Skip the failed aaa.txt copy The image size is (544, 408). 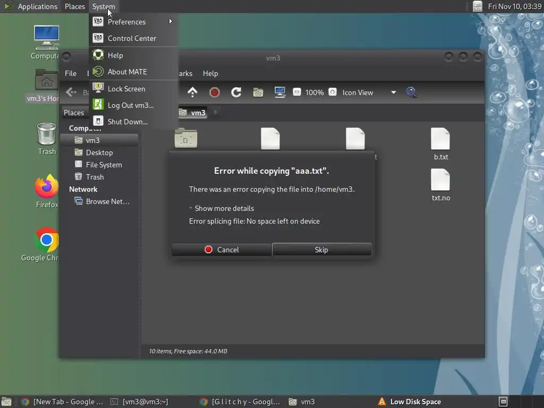(x=321, y=250)
